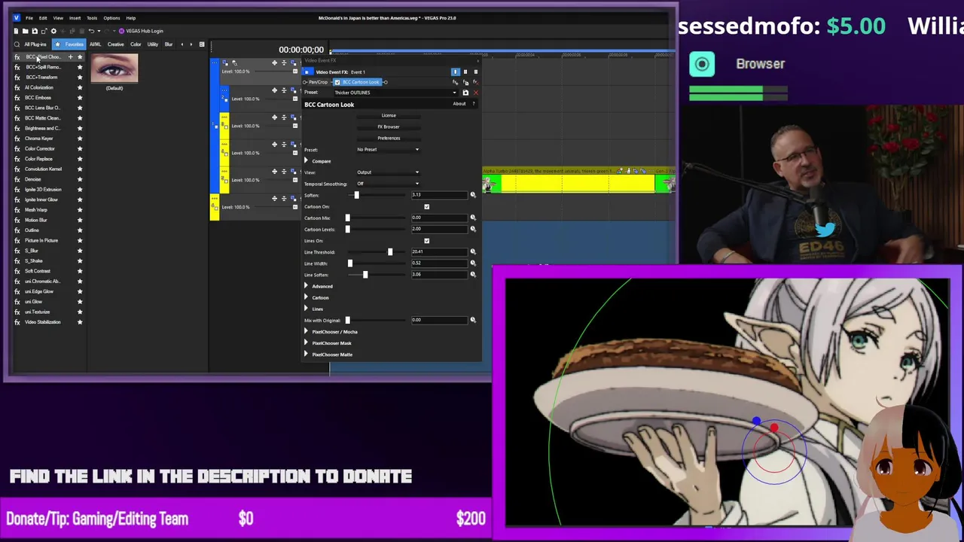Viewport: 964px width, 542px height.
Task: Add keyframe animation for Mix with Original
Action: click(473, 320)
